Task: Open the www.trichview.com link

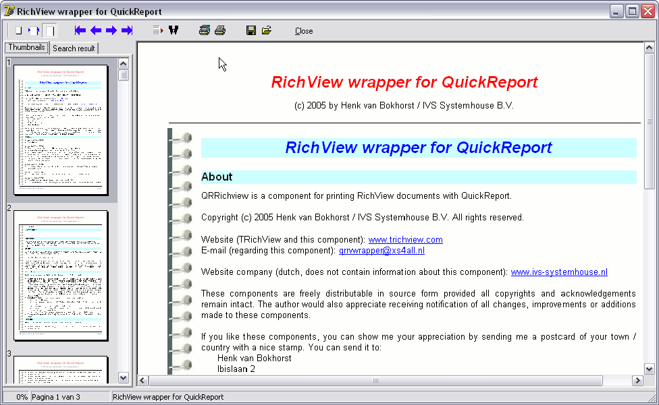Action: [405, 240]
